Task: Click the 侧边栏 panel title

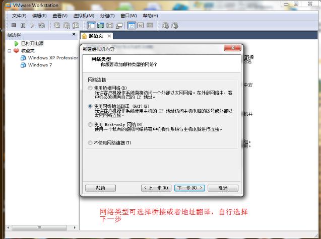Action: (x=14, y=35)
